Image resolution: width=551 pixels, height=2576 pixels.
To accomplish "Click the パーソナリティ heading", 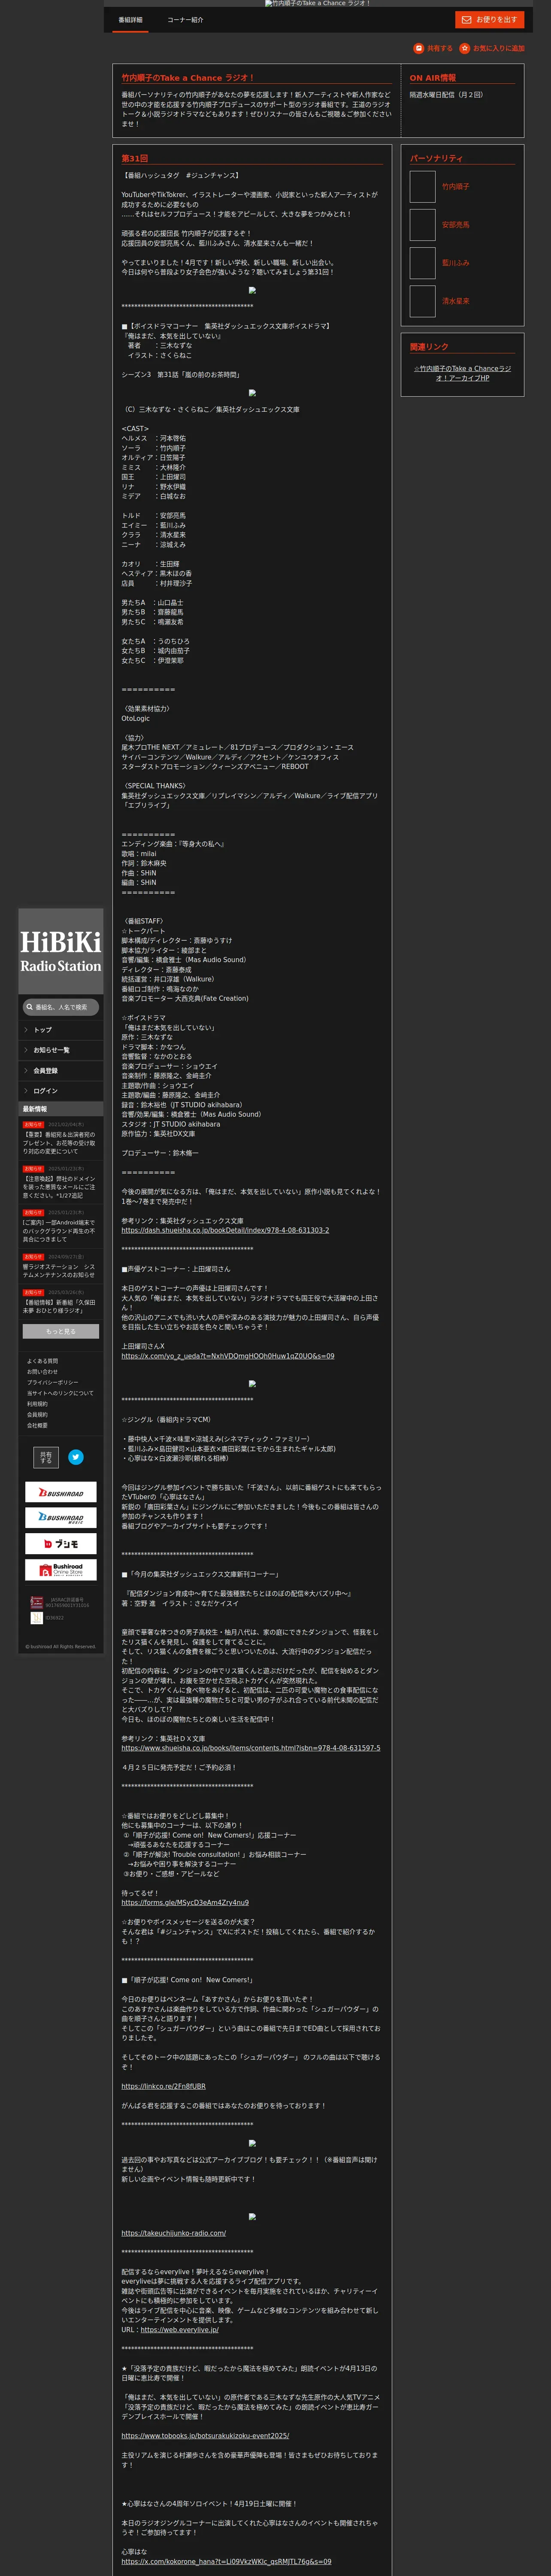I will coord(436,158).
